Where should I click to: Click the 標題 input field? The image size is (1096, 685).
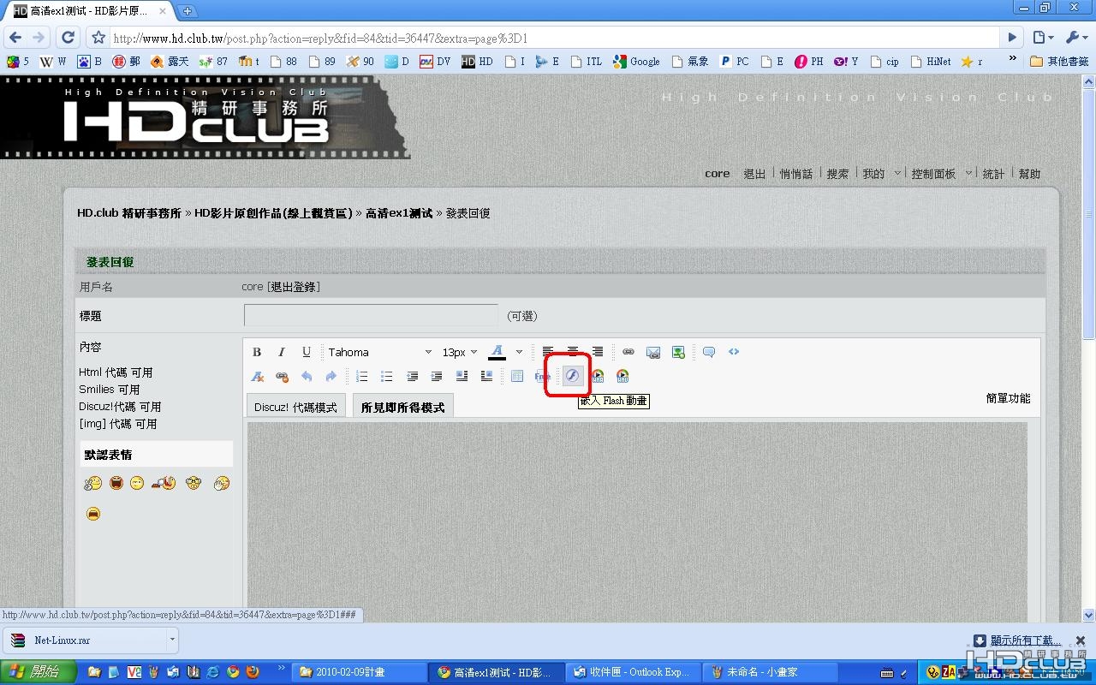371,315
